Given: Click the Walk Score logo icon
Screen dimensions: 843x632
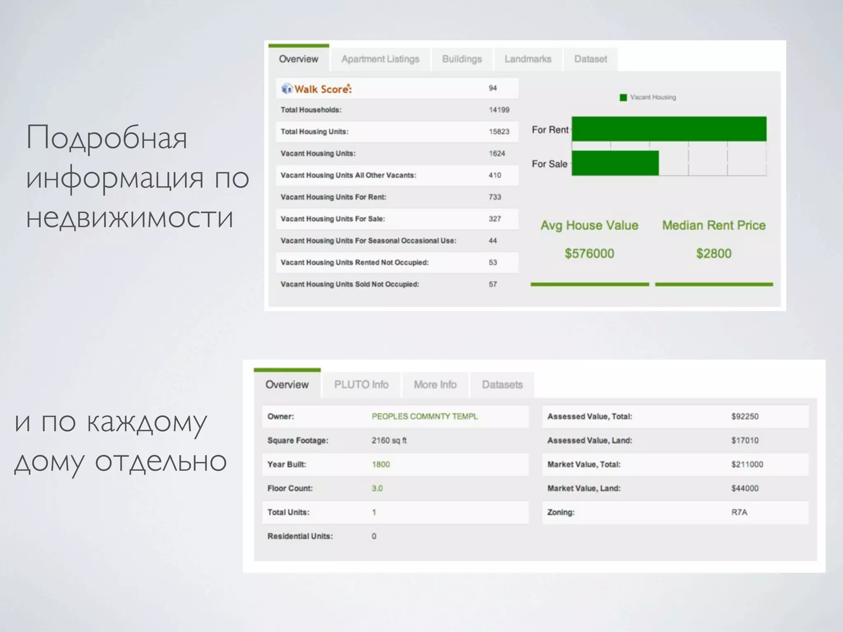Looking at the screenshot, I should click(x=286, y=88).
